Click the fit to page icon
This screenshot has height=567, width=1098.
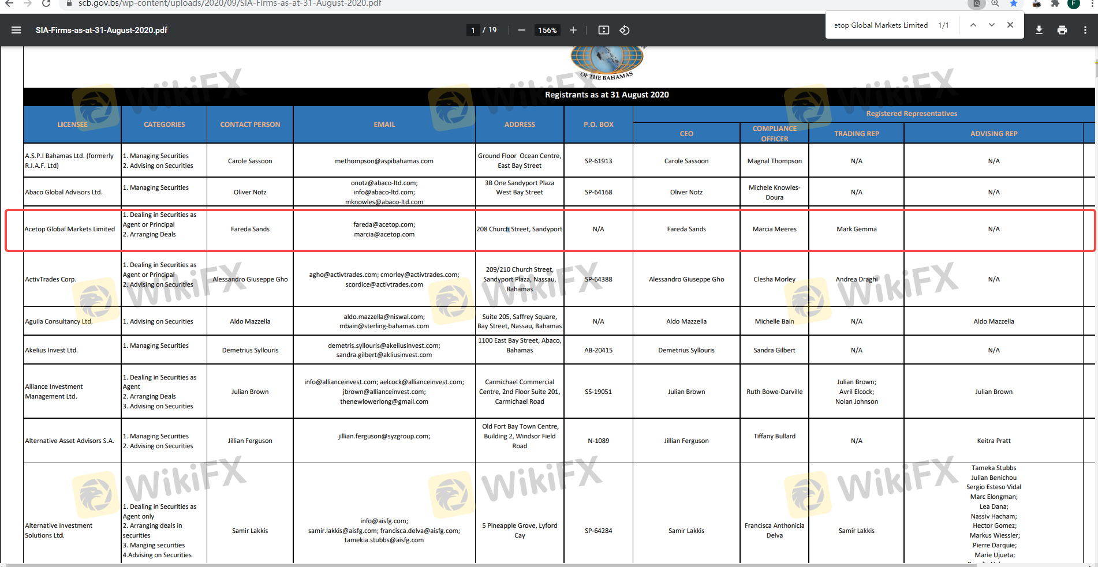click(x=603, y=30)
